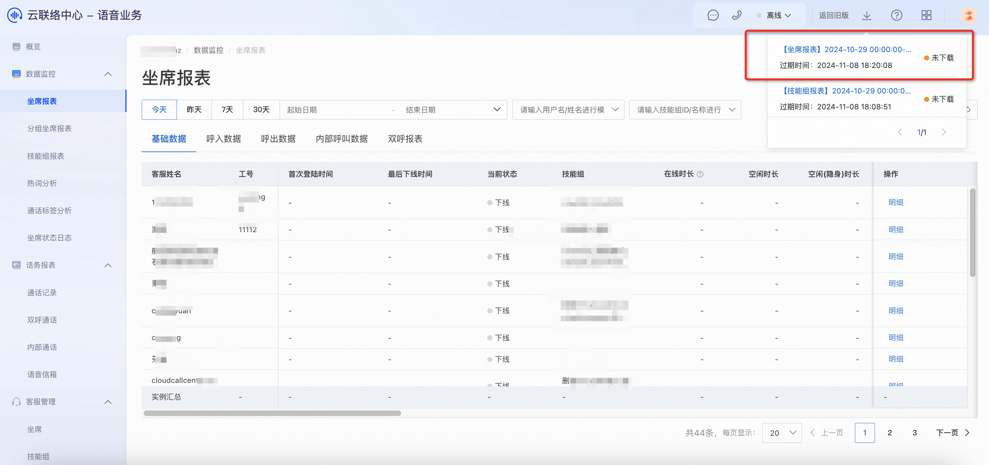Image resolution: width=989 pixels, height=465 pixels.
Task: Switch to the 内部呼叫数据 tab
Action: point(342,139)
